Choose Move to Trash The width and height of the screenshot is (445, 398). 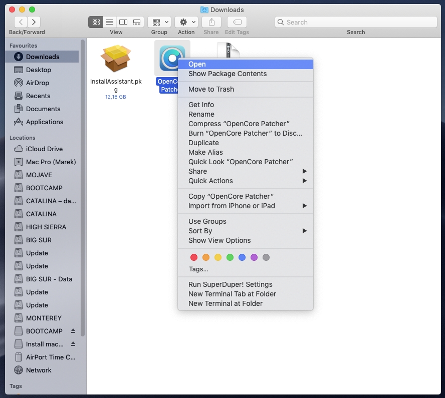click(x=246, y=89)
